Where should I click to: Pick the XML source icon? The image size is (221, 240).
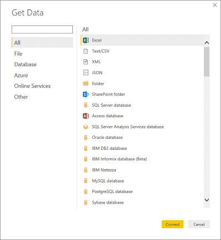(x=86, y=62)
